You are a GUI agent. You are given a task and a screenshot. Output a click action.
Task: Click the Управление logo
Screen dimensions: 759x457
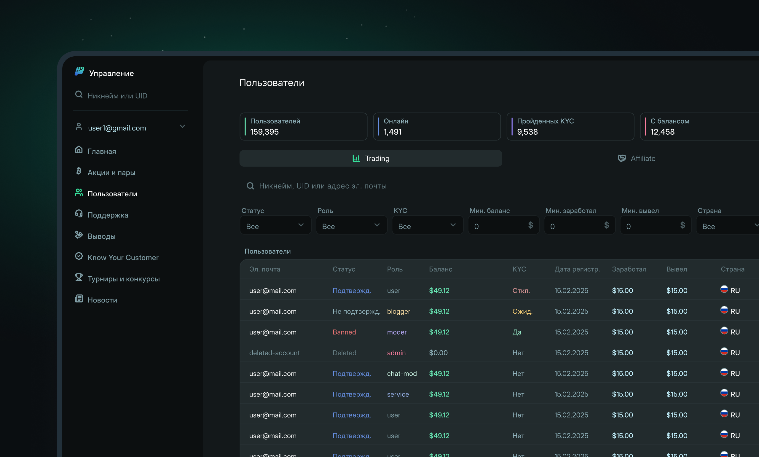pos(104,73)
